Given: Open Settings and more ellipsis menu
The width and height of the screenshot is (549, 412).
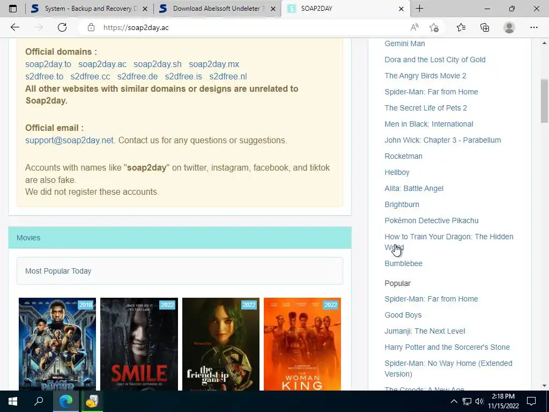Looking at the screenshot, I should click(533, 27).
